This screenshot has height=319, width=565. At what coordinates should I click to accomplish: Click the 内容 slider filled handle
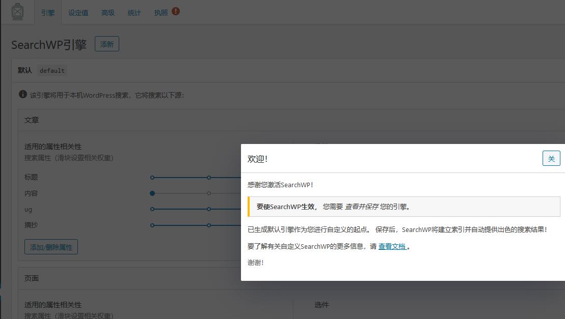click(152, 193)
